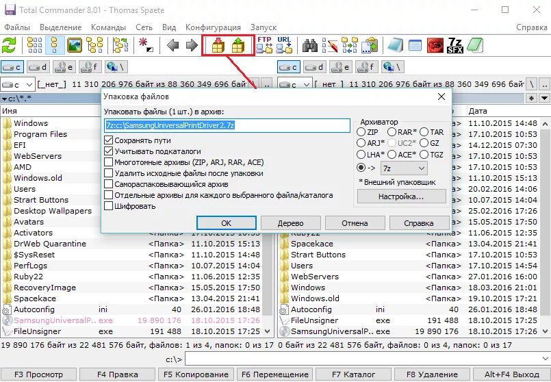The image size is (551, 382).
Task: Launch the blue notepad icon
Action: (395, 45)
